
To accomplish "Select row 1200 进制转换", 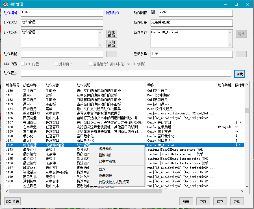I will point(125,182).
